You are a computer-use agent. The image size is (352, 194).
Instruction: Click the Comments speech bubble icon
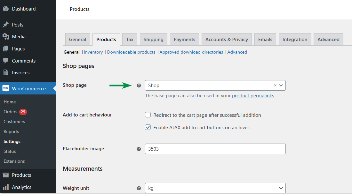click(x=6, y=61)
